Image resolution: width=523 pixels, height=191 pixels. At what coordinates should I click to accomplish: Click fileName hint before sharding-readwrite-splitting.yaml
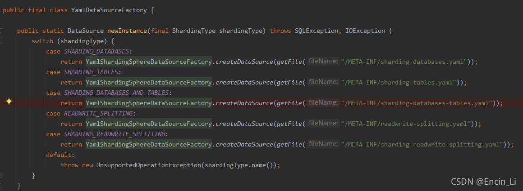[323, 144]
